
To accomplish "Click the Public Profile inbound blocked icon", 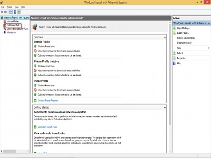I will (x=35, y=90).
